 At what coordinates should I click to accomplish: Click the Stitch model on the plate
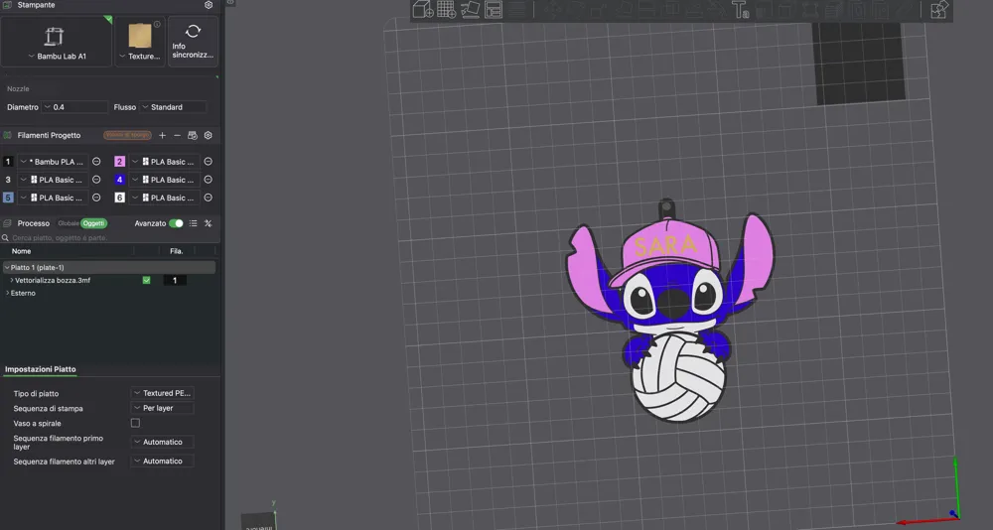(670, 311)
